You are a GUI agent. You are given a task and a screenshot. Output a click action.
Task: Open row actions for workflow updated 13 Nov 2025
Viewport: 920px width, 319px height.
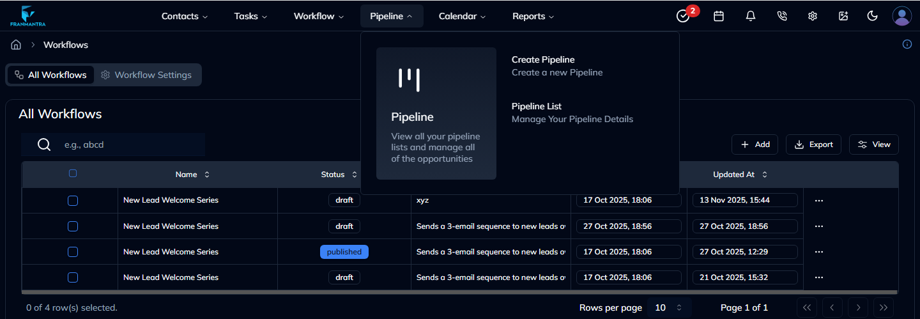point(819,200)
